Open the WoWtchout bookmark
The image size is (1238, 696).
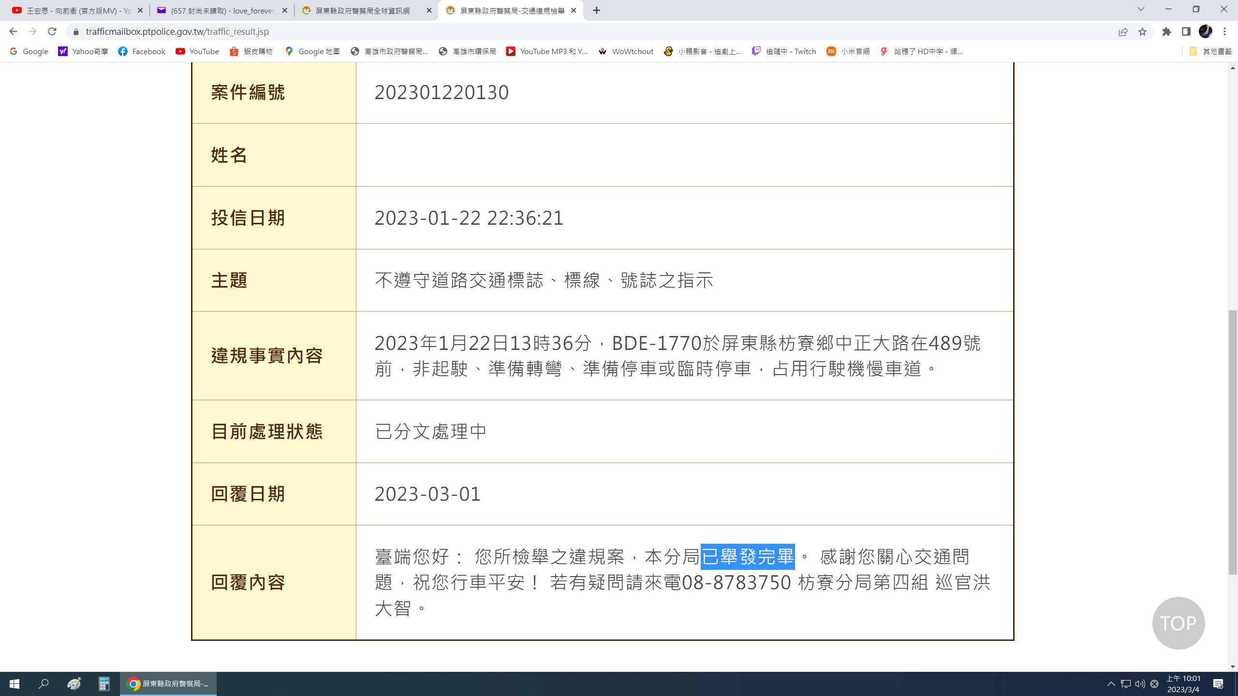point(626,51)
